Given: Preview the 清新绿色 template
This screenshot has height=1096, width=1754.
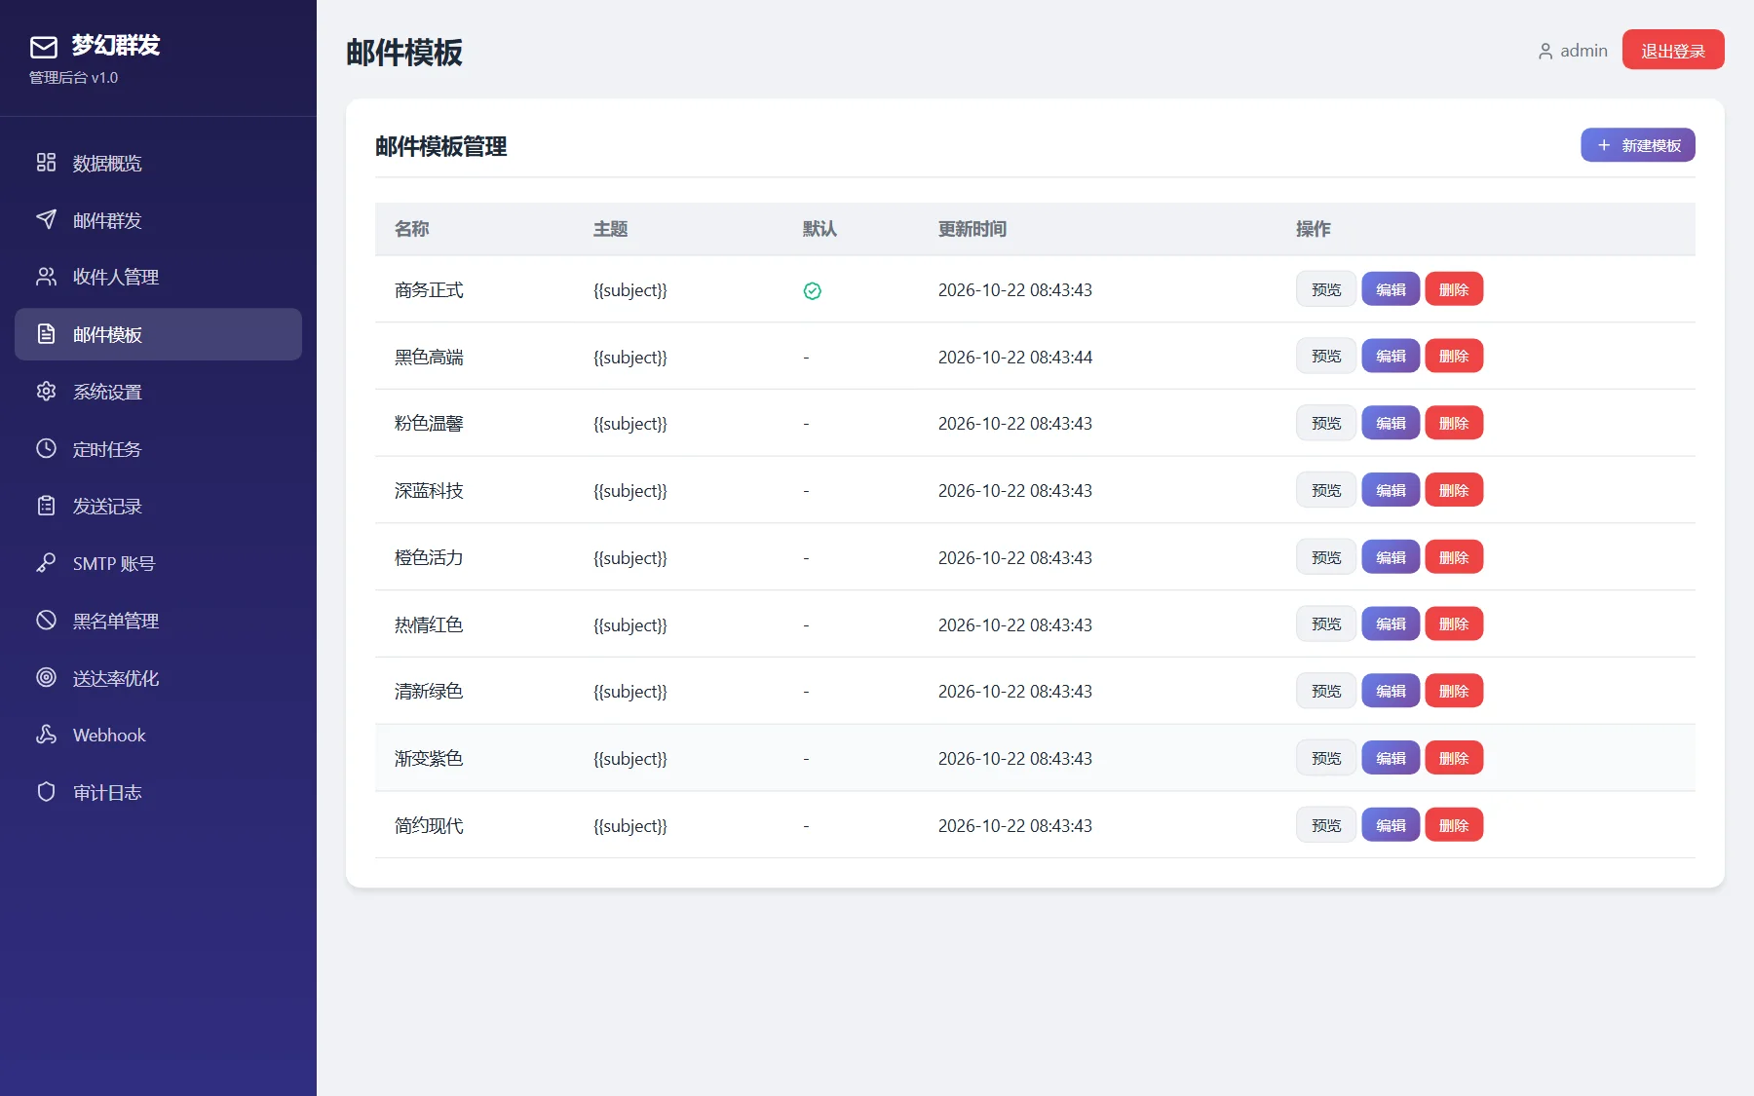Looking at the screenshot, I should coord(1325,691).
